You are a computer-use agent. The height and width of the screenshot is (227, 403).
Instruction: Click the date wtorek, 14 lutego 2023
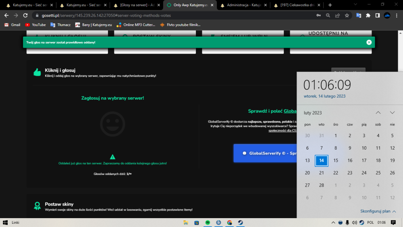pos(324,96)
